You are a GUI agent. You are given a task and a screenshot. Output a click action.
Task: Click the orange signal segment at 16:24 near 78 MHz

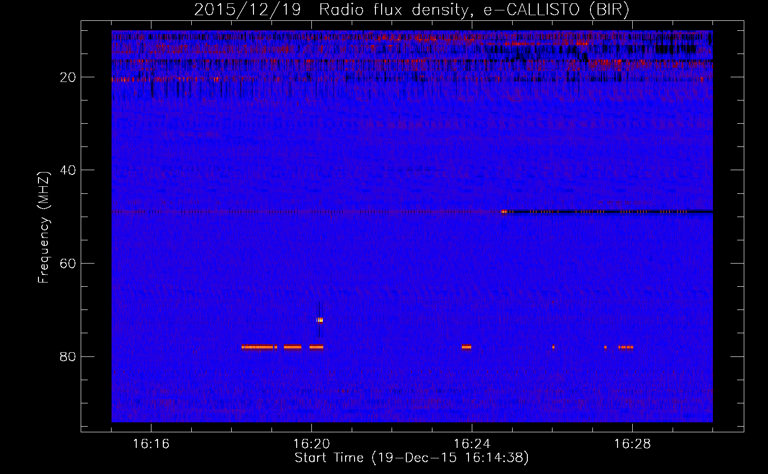[x=467, y=347]
